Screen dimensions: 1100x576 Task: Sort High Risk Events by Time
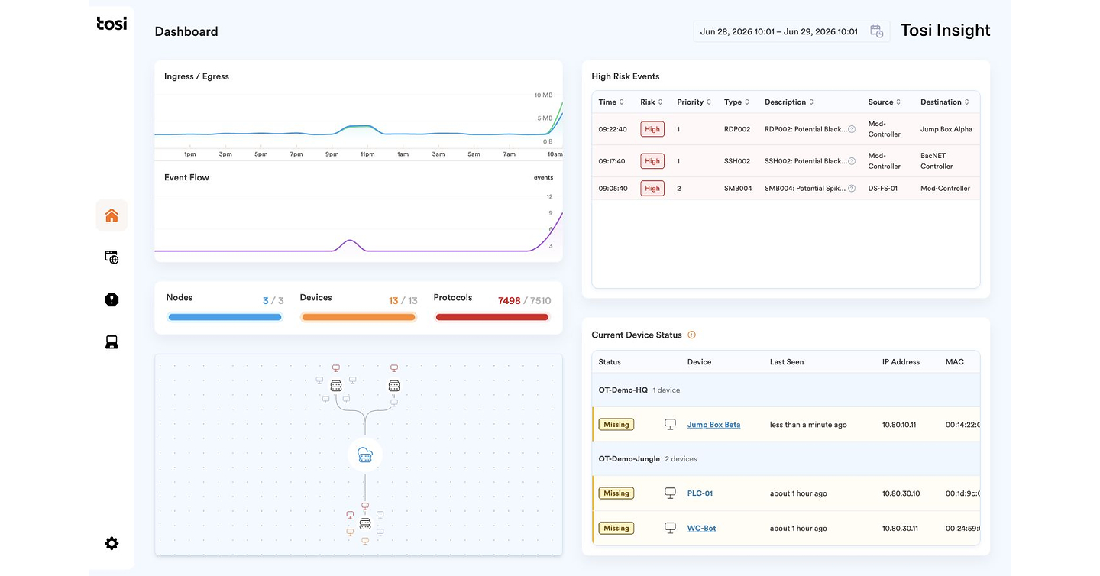611,102
